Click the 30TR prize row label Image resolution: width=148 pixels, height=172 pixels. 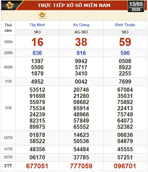tap(8, 157)
